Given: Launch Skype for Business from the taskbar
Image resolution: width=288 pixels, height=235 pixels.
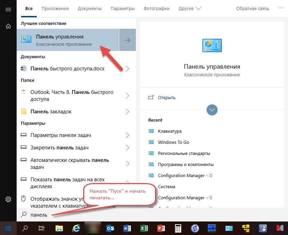Looking at the screenshot, I should click(x=194, y=228).
